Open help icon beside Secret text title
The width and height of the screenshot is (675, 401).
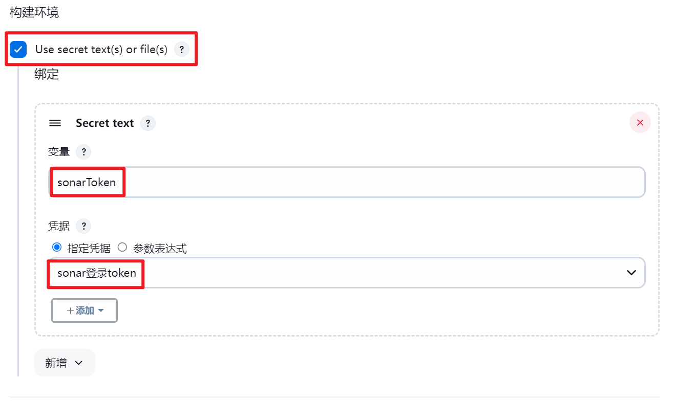(x=148, y=123)
